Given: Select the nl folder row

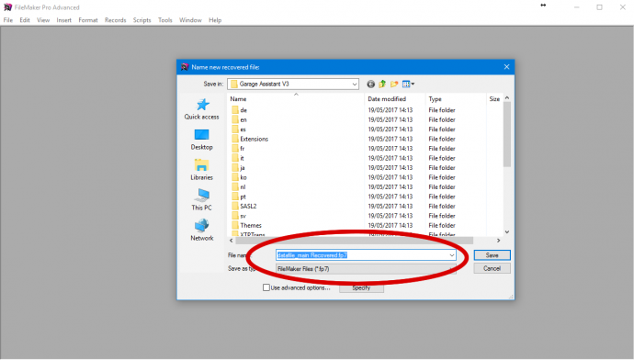Looking at the screenshot, I should click(x=365, y=187).
